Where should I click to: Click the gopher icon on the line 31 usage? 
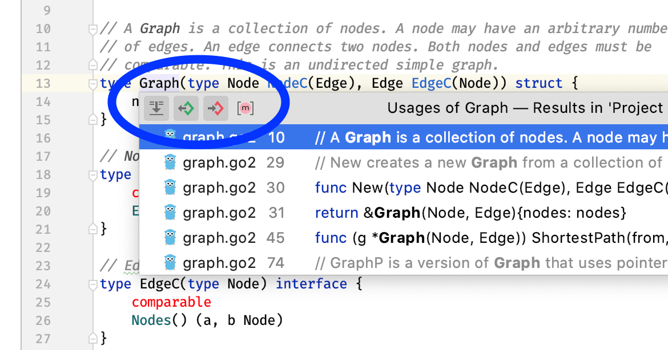pos(170,213)
